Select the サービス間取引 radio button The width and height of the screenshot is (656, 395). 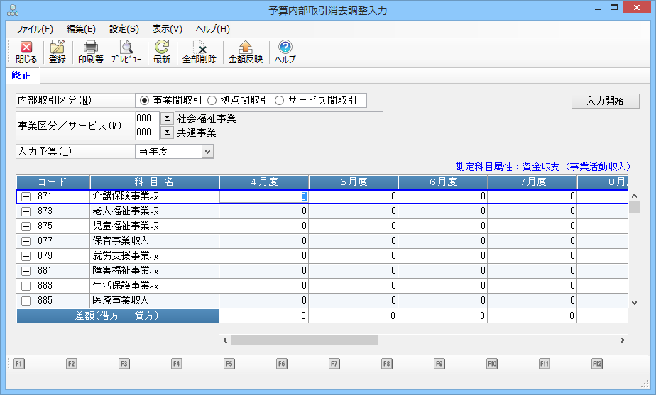tap(279, 101)
